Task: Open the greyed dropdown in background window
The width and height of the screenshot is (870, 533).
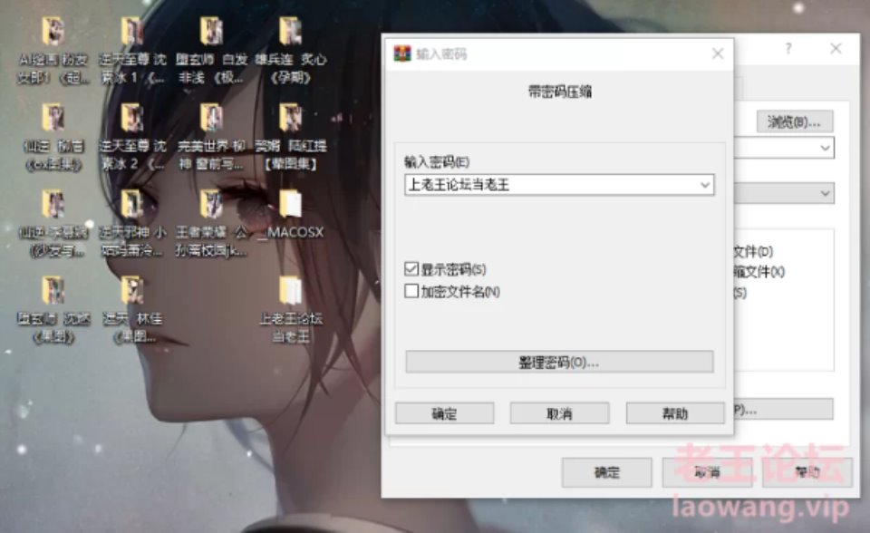Action: (784, 193)
